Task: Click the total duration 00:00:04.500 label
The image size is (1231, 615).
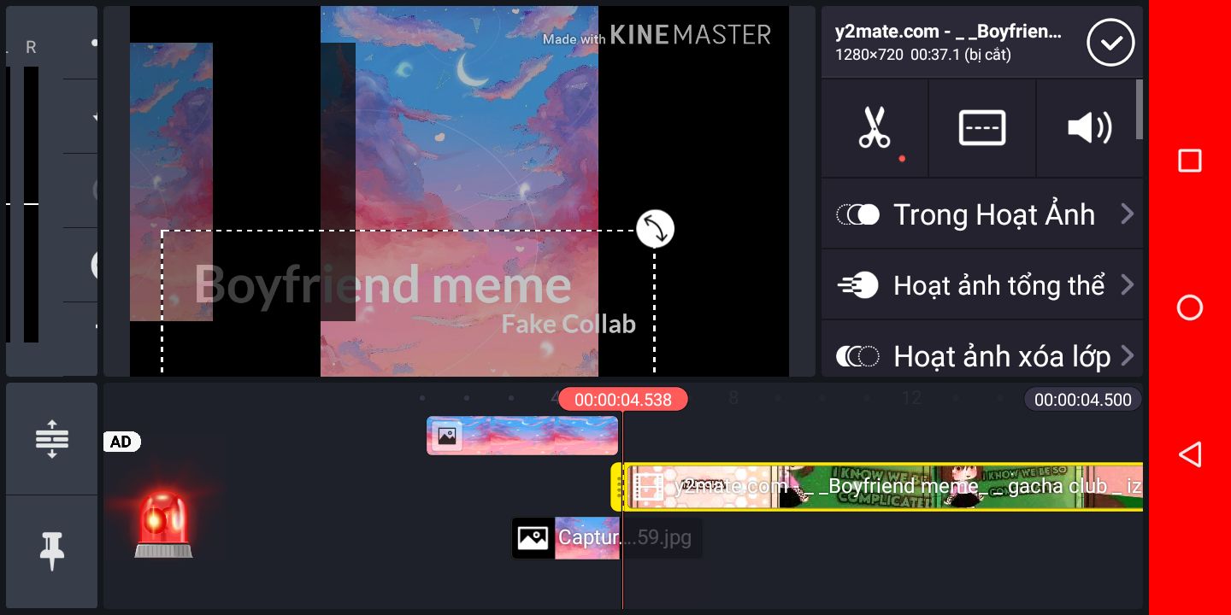Action: pyautogui.click(x=1082, y=400)
